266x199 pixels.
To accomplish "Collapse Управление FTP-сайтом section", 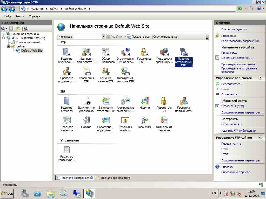I will tap(260, 137).
